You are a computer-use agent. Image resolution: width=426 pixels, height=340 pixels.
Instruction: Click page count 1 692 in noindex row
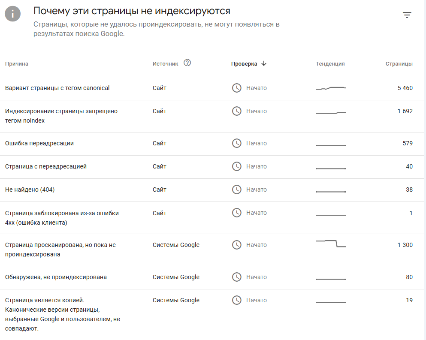(x=405, y=111)
